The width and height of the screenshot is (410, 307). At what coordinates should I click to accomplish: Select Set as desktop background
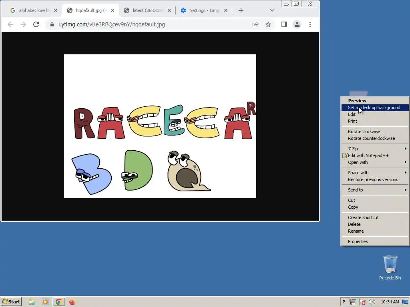(375, 108)
